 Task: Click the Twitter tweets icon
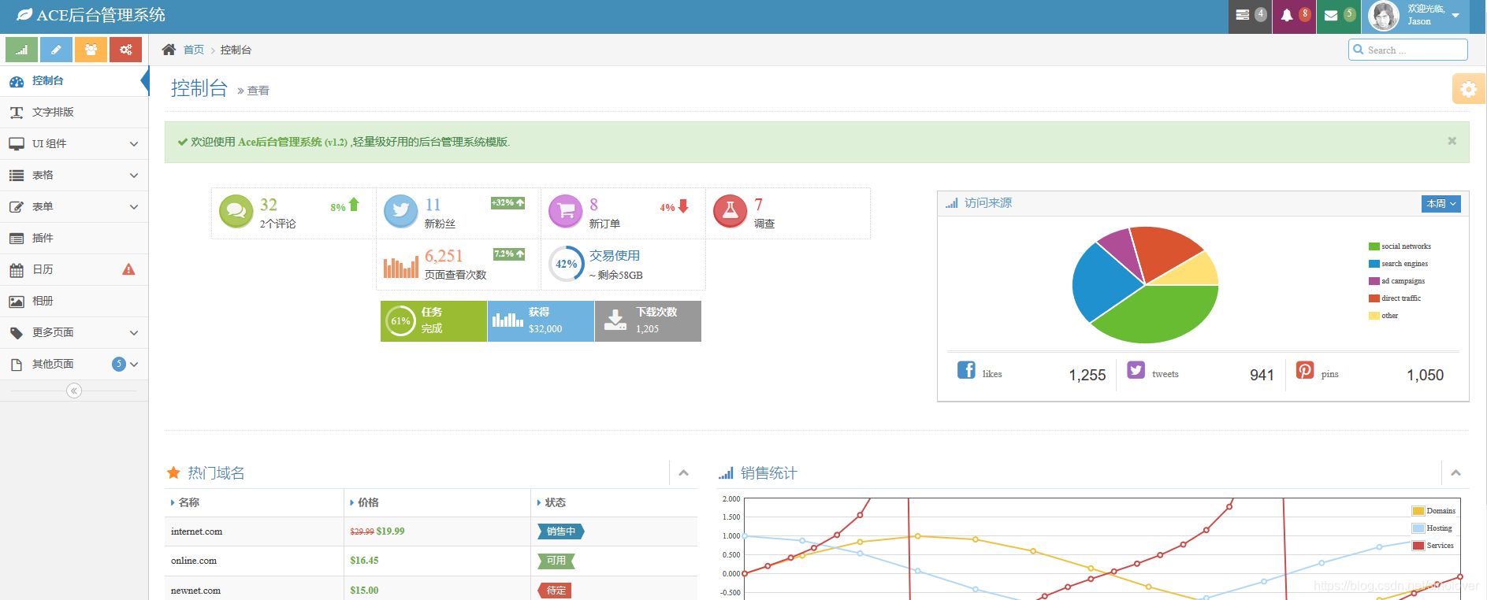[x=1136, y=370]
